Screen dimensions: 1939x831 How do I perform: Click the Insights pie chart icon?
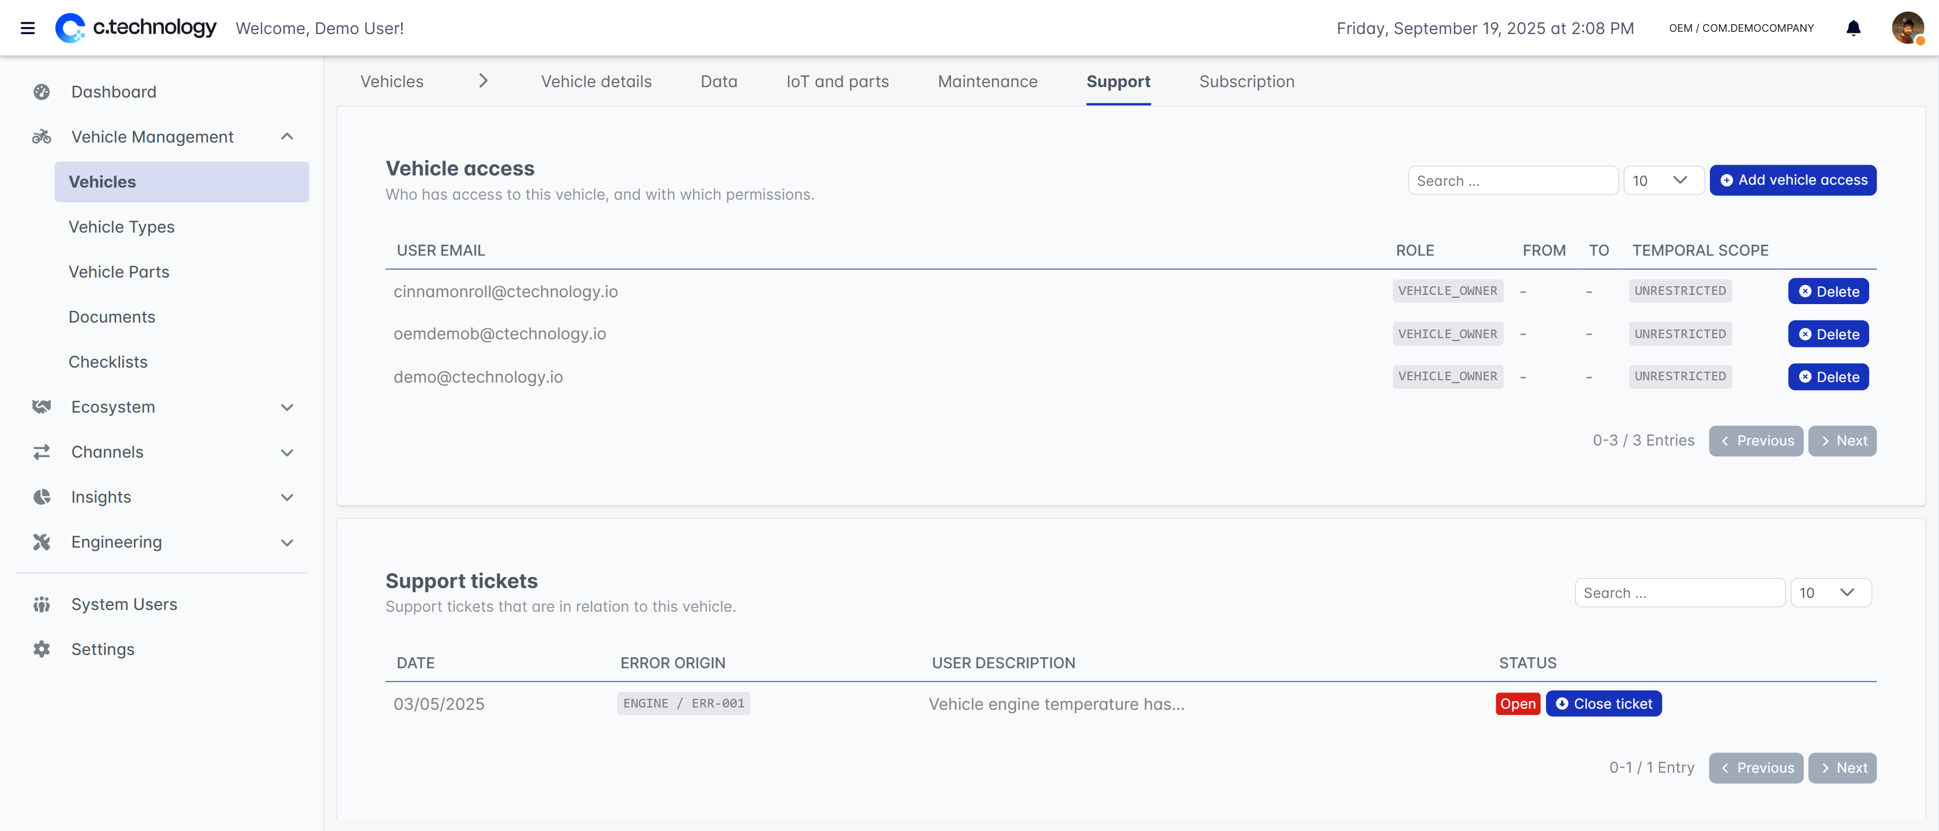tap(42, 497)
